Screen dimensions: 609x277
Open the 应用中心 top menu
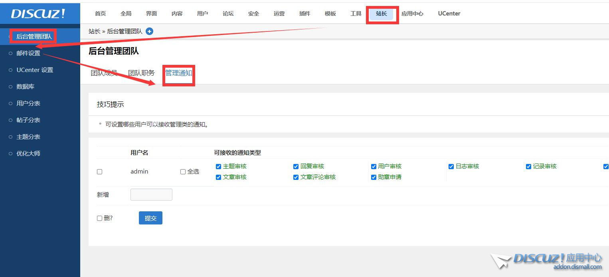coord(412,14)
